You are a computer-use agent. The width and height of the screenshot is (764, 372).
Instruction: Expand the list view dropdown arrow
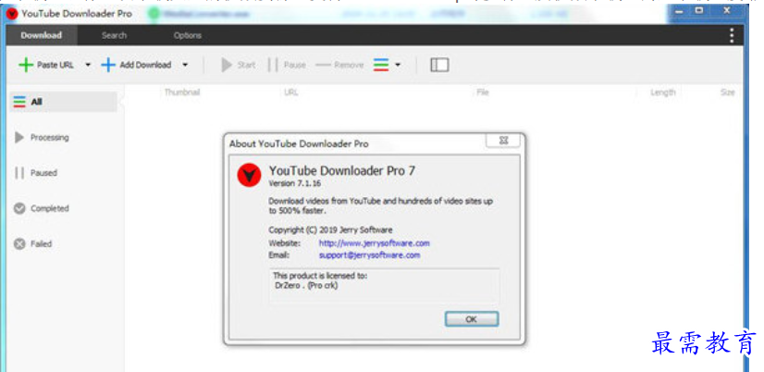(398, 65)
